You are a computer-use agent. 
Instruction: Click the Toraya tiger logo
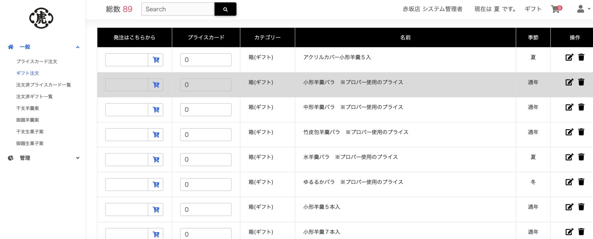[42, 18]
